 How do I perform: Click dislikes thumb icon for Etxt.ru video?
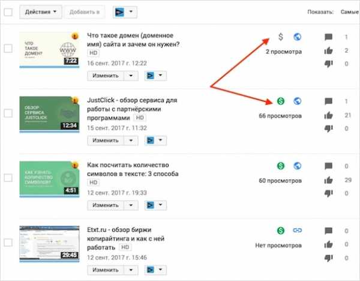(328, 257)
